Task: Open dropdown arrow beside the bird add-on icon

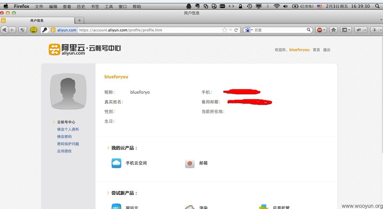Action: 365,30
